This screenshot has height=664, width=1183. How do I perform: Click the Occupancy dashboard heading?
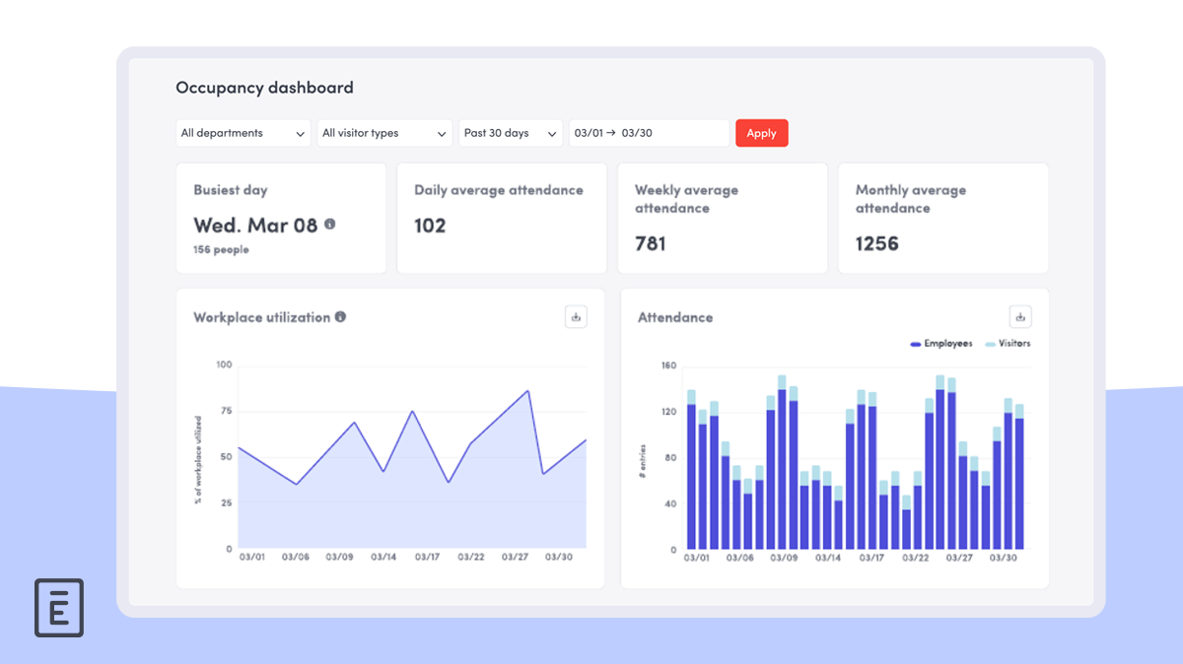click(x=264, y=88)
